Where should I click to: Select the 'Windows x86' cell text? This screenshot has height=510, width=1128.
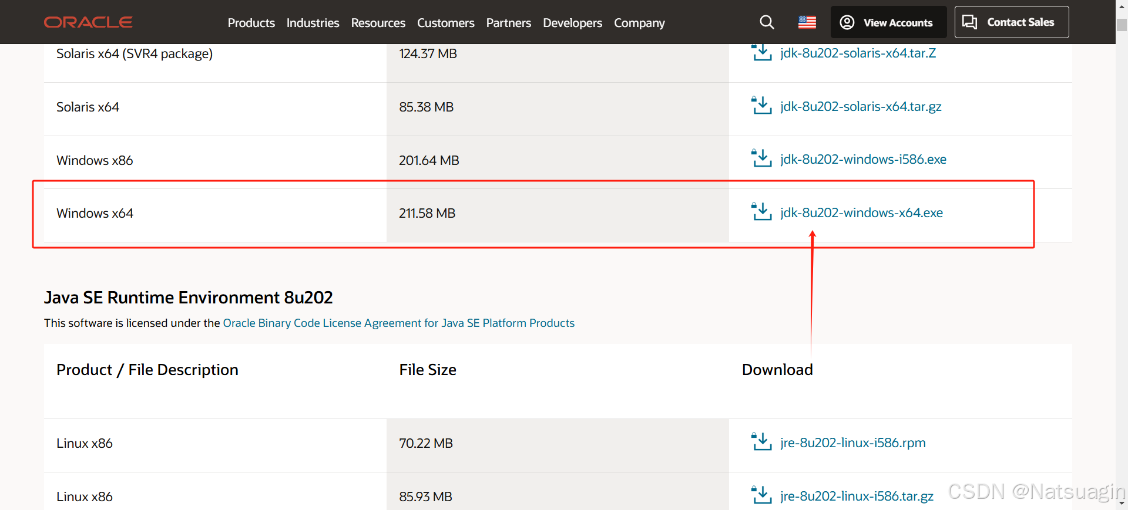click(95, 160)
